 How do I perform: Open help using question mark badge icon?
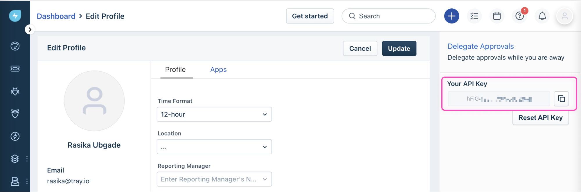tap(520, 17)
